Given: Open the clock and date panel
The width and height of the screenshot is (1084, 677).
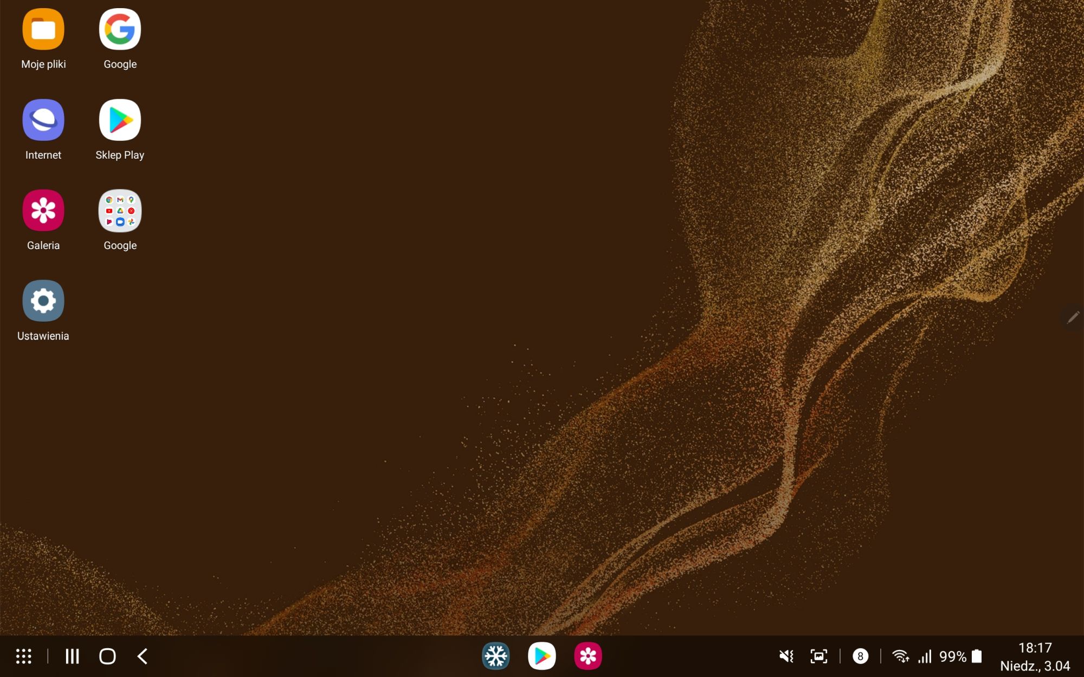Looking at the screenshot, I should [1035, 656].
